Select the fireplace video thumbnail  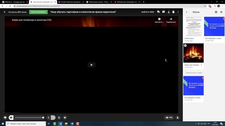coord(193,53)
